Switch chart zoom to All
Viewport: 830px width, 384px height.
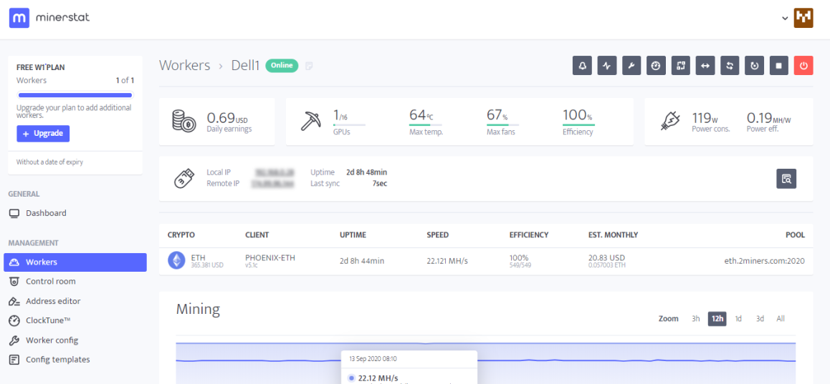781,319
